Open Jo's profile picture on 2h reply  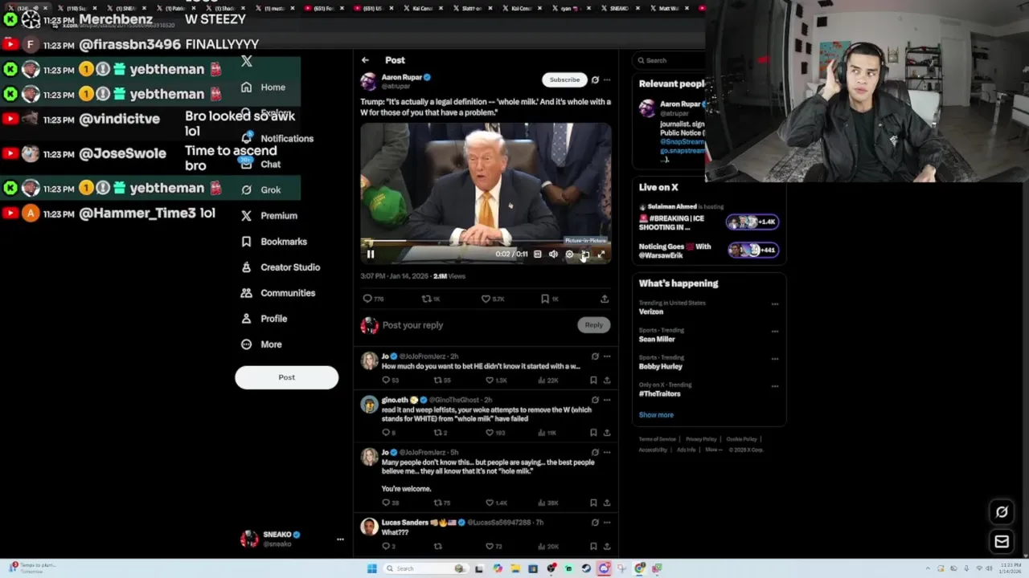coord(369,360)
